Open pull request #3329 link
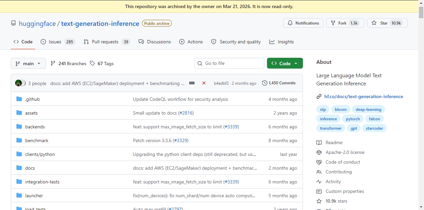The image size is (424, 210). pyautogui.click(x=180, y=140)
